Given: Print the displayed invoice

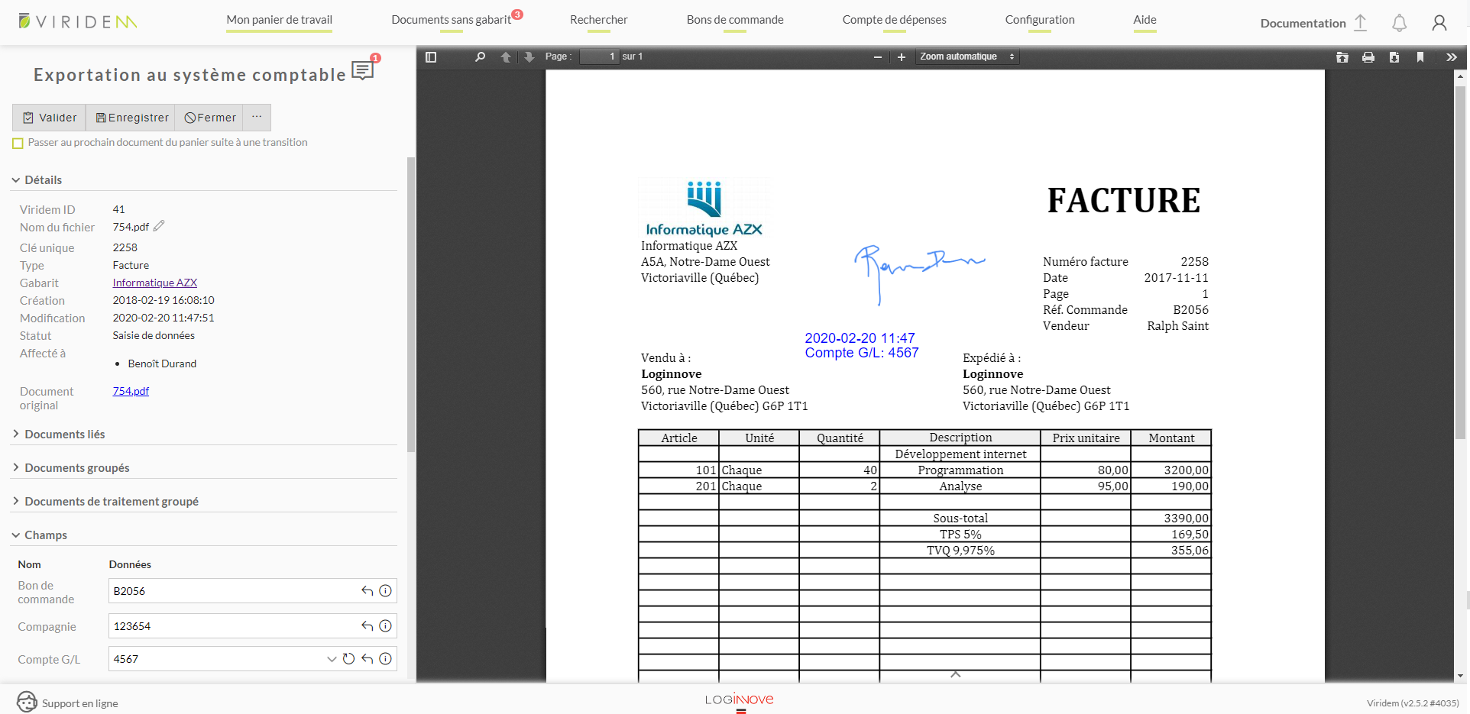Looking at the screenshot, I should coord(1368,57).
